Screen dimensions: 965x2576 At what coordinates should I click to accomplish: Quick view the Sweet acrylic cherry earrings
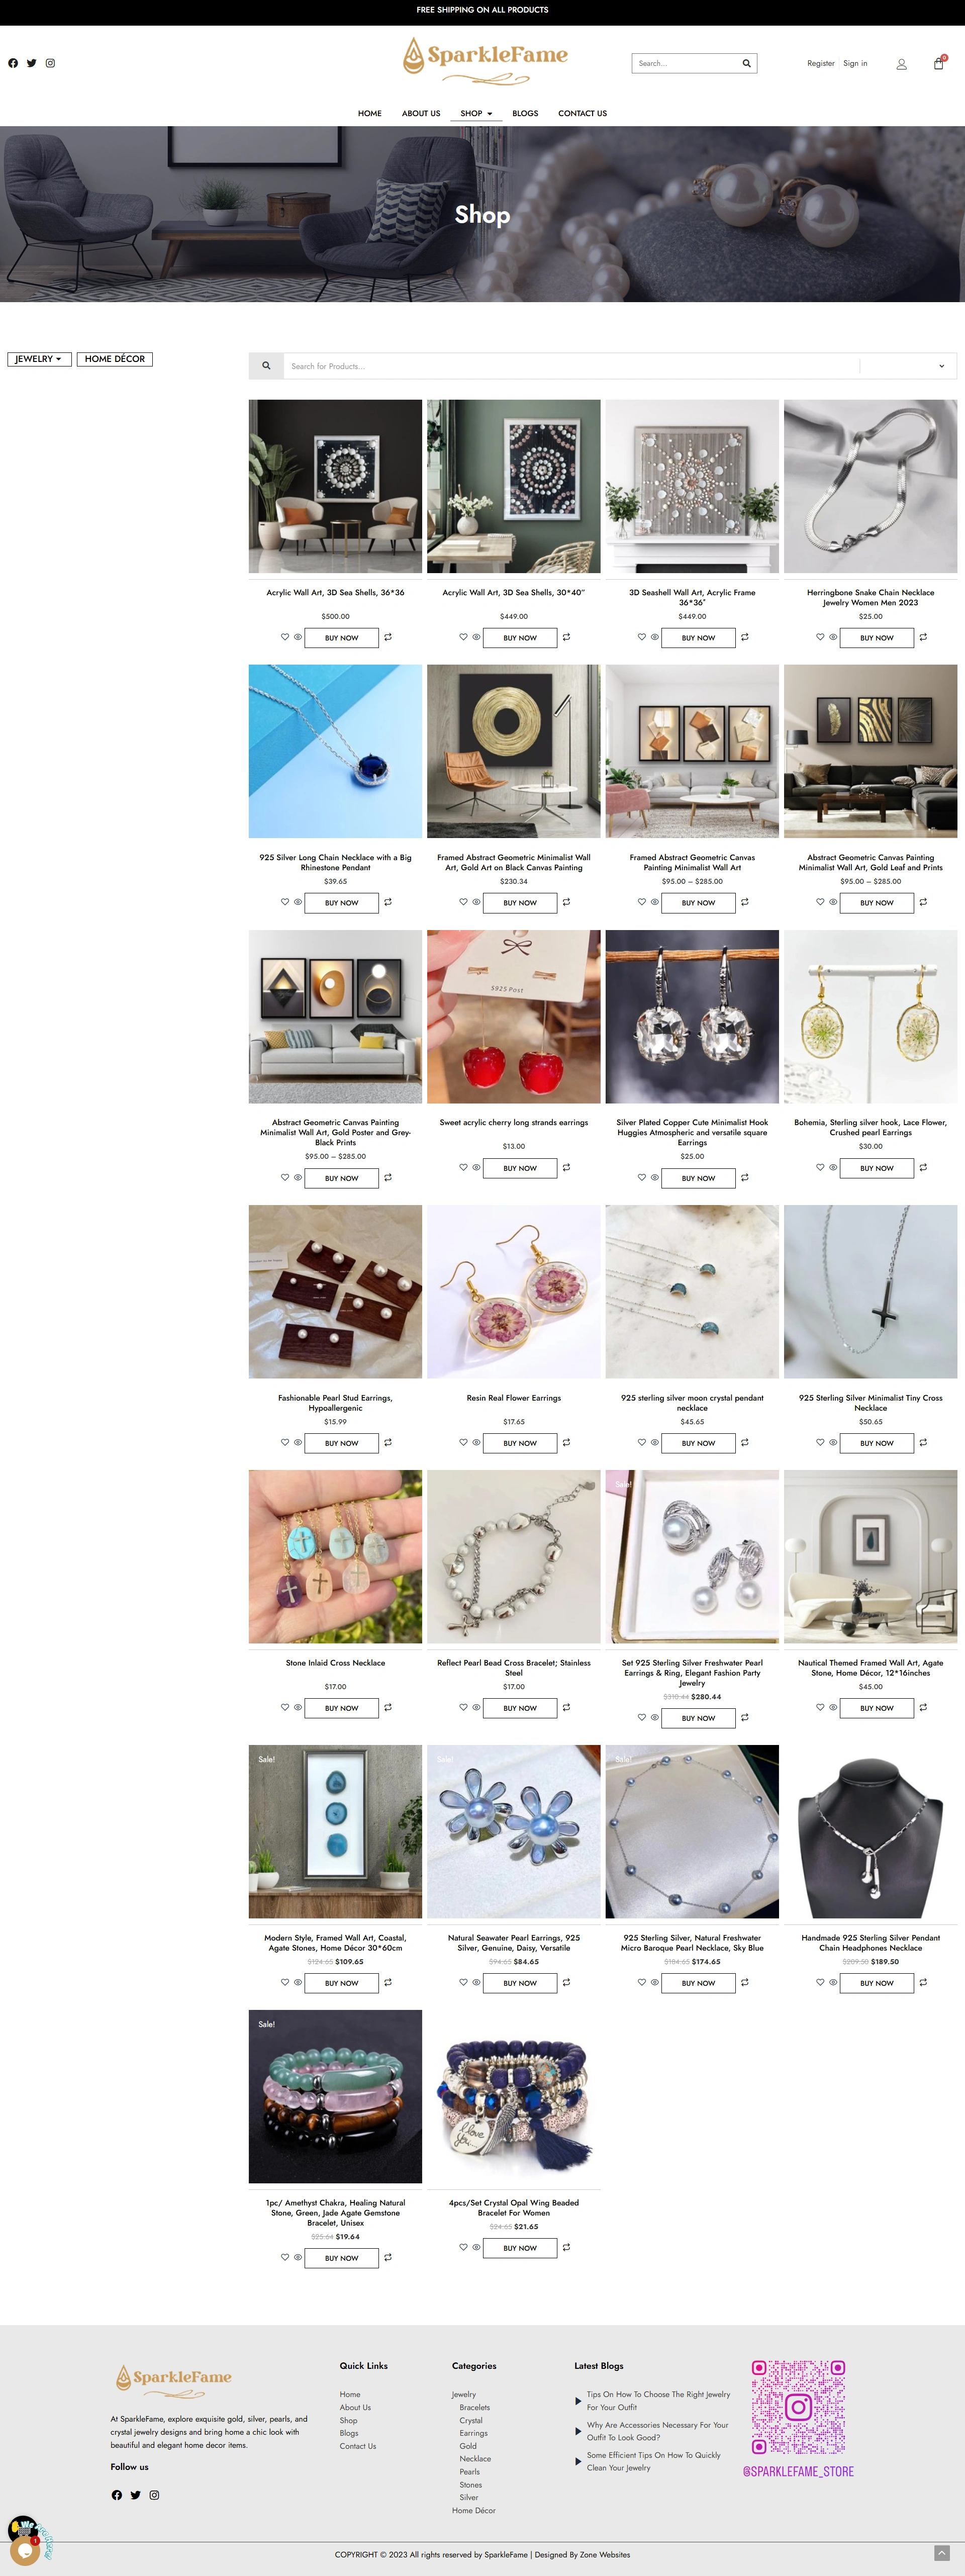(x=476, y=1167)
